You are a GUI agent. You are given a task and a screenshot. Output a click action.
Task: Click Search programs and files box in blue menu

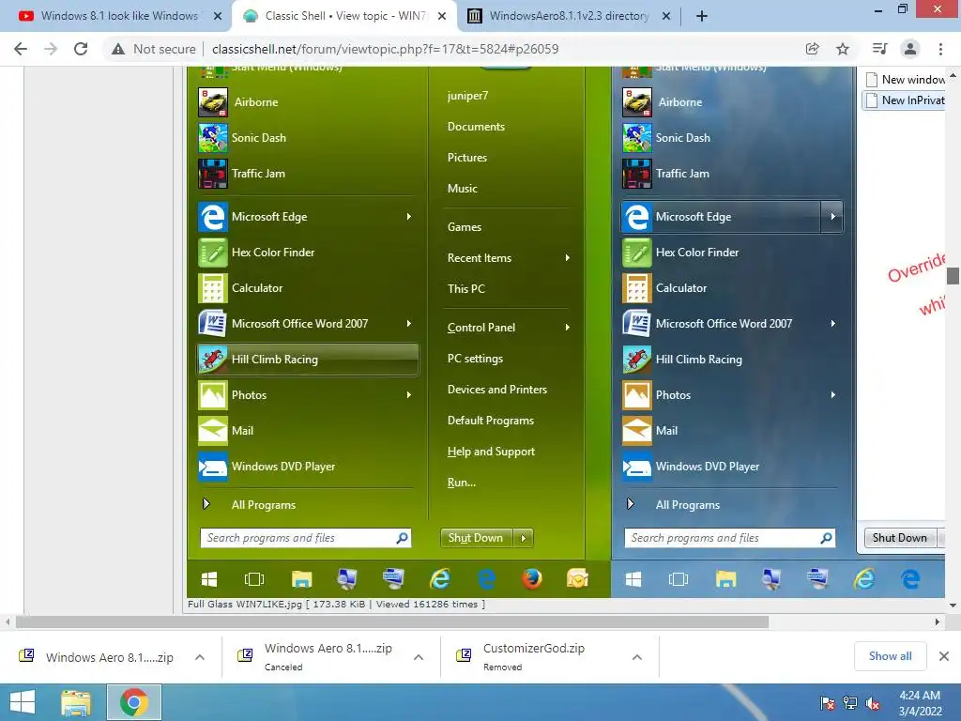pos(729,538)
